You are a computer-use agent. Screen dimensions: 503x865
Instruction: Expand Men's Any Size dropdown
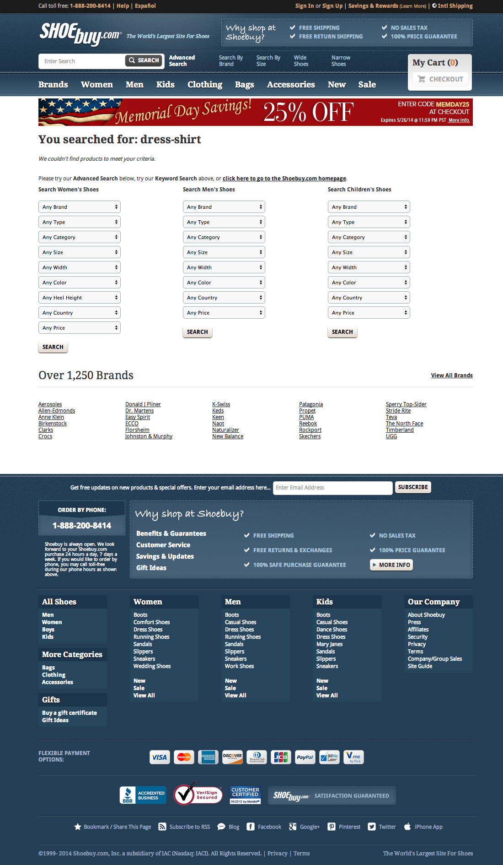[224, 252]
